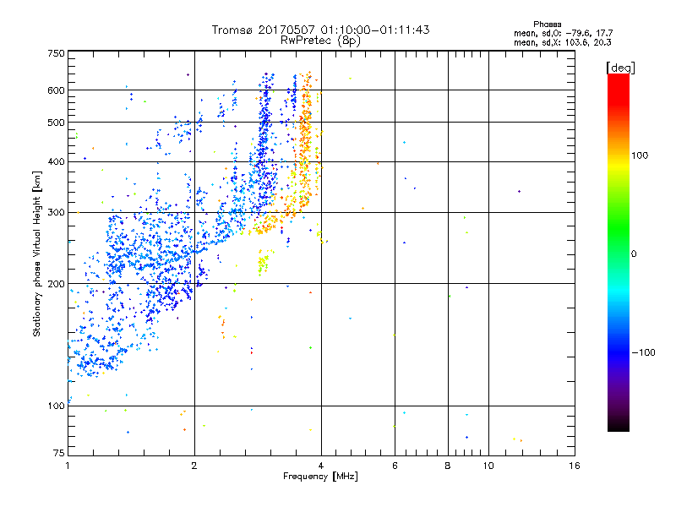
Task: Click the colorbar 0 tick label
Action: [x=634, y=254]
